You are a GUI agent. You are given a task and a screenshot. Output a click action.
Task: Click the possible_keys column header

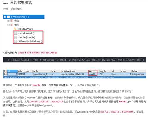click(75, 71)
